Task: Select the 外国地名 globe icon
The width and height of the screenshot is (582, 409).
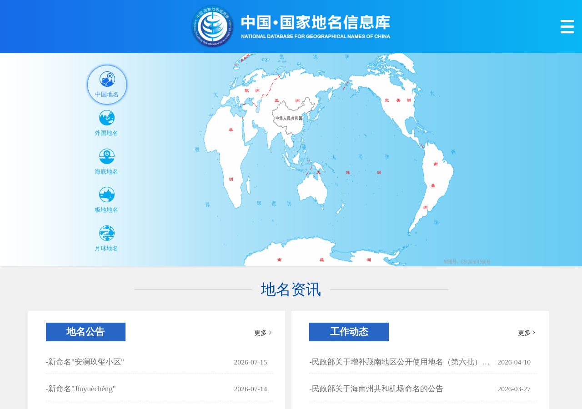Action: 107,118
